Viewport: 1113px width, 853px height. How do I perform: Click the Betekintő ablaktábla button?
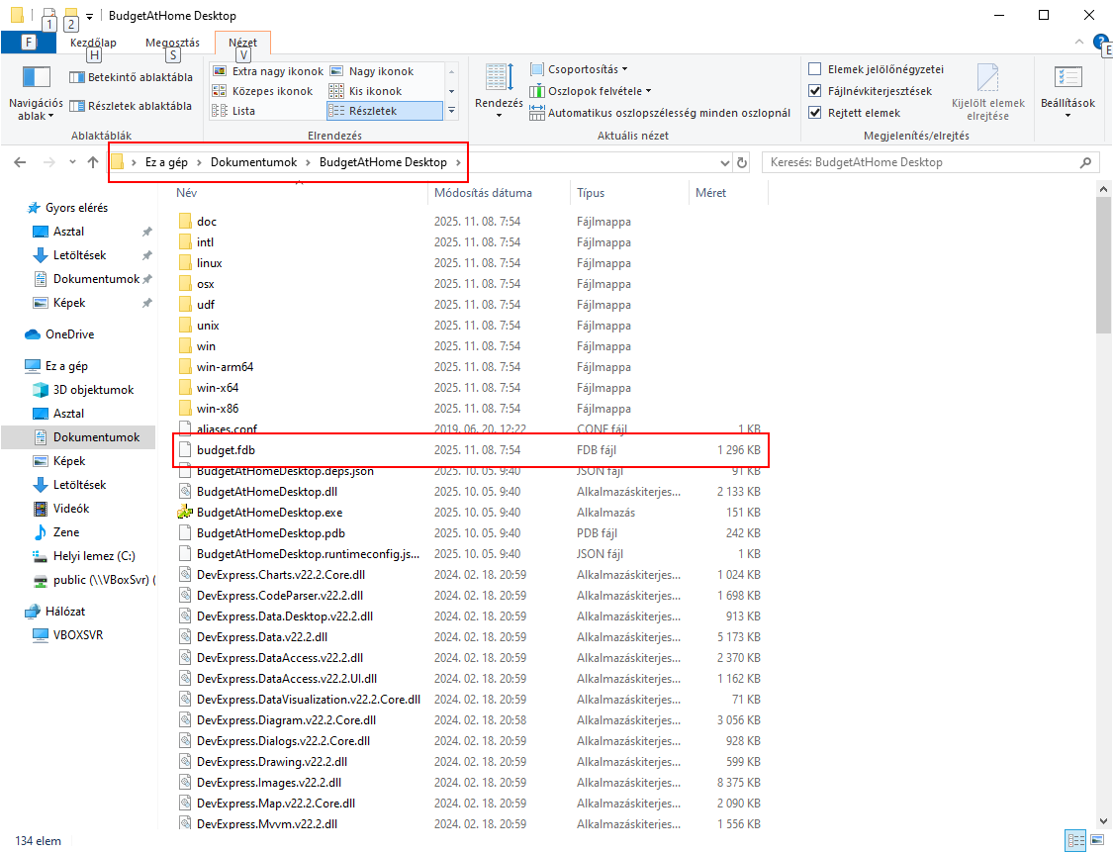pos(131,77)
